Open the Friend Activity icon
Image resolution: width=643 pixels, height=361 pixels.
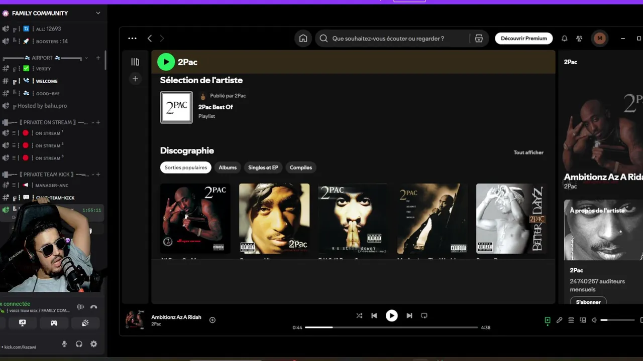tap(579, 39)
